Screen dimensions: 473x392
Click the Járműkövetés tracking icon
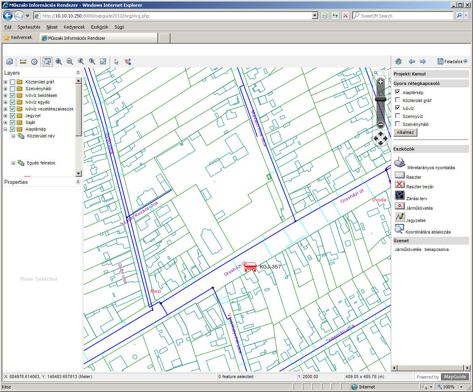pyautogui.click(x=400, y=206)
